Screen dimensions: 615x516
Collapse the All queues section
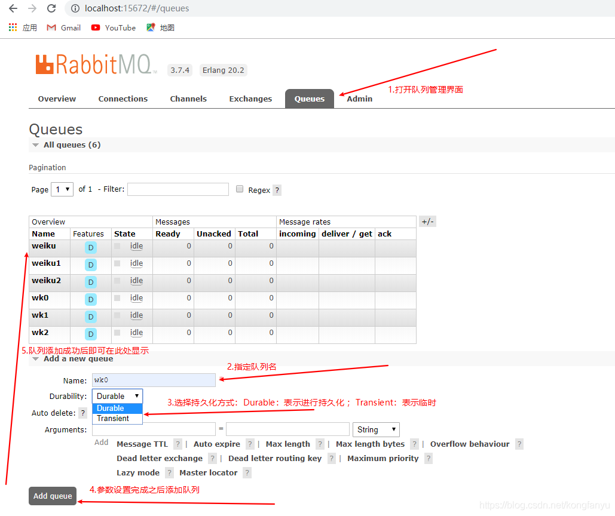click(36, 145)
